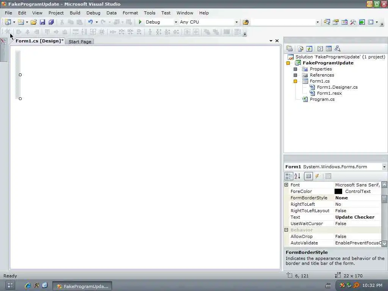This screenshot has width=388, height=291.
Task: Click the 'Update Checker' Text property value
Action: pos(355,217)
